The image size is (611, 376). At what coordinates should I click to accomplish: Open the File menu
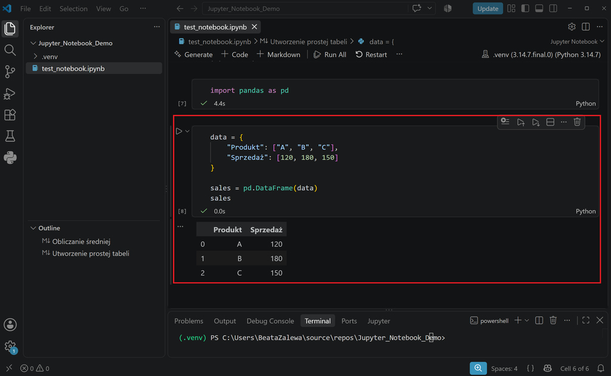pos(25,8)
